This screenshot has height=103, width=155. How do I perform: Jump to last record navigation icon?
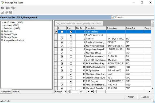click(92, 92)
